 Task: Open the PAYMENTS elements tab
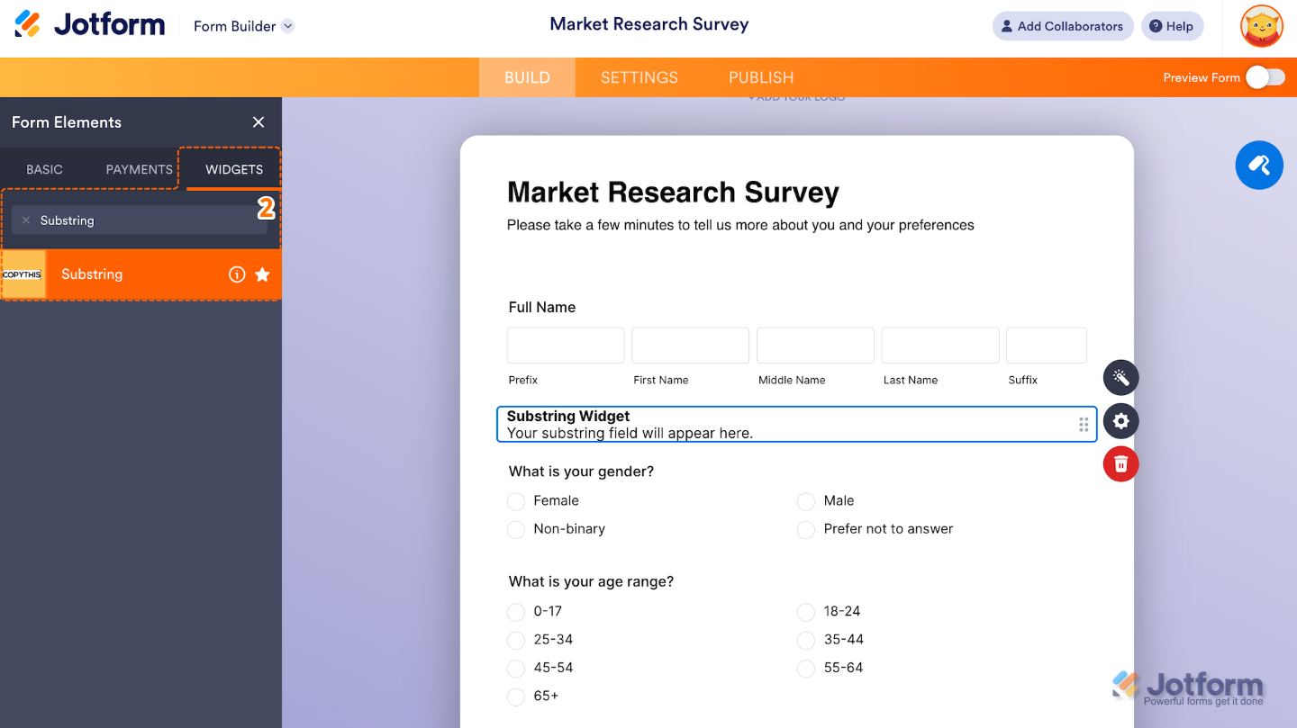139,169
